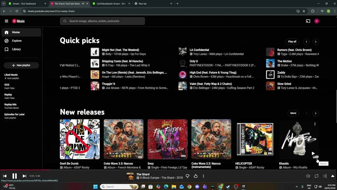Click the Windows taskbar Search box
Screen dimensions: 337x190
[x=120, y=187]
